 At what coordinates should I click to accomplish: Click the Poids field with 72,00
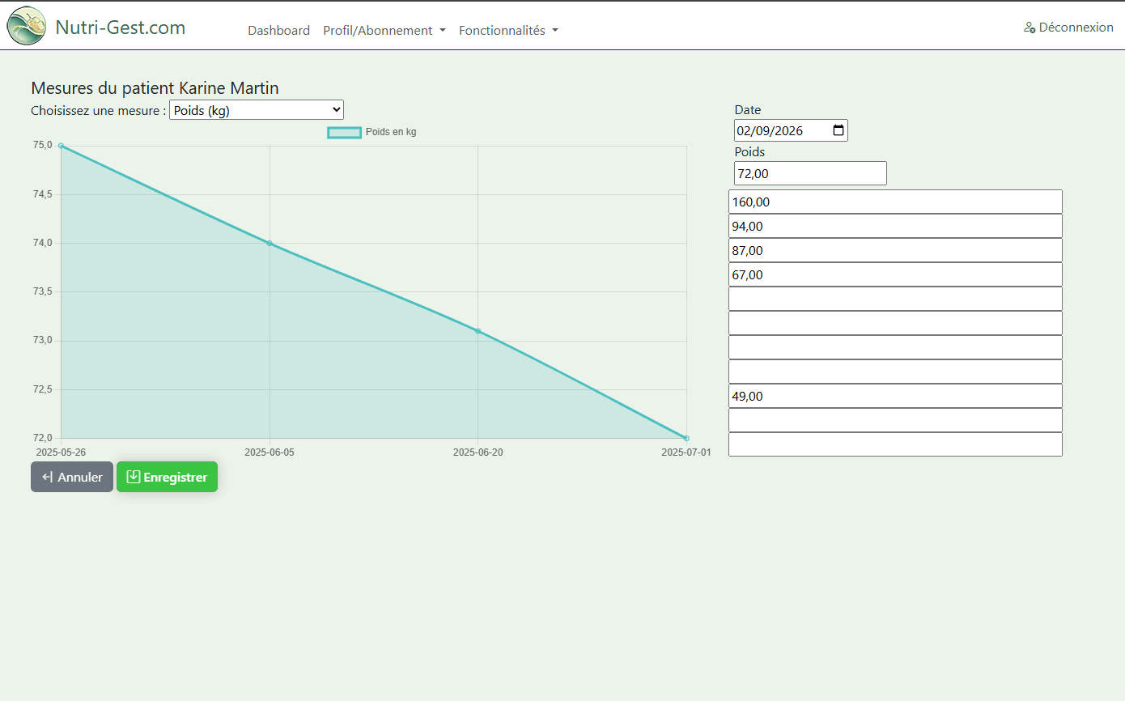[810, 173]
